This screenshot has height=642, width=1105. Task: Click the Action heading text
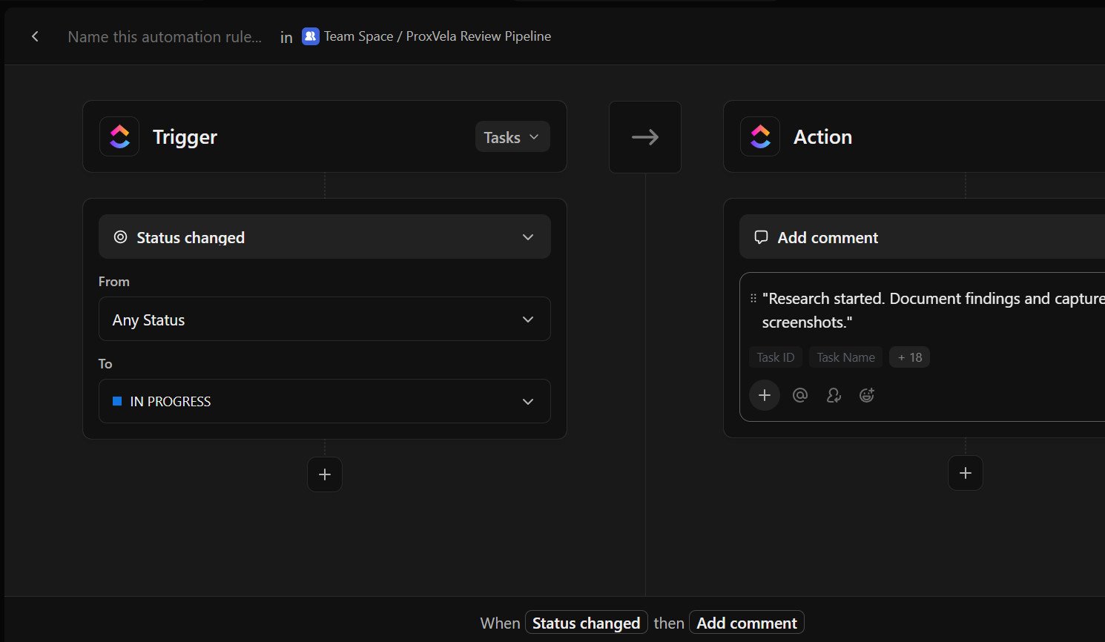[822, 137]
